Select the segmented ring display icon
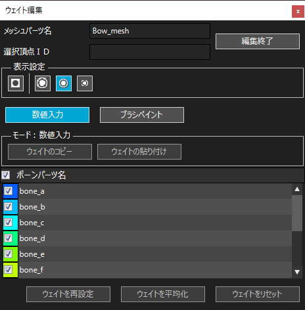This screenshot has height=310, width=305. pos(43,83)
